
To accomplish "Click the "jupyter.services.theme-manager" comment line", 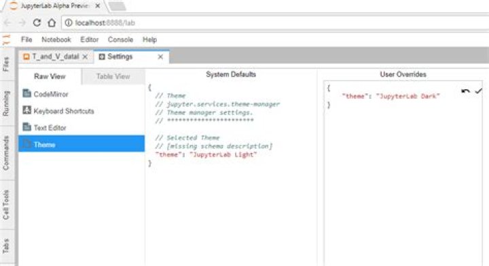I will point(217,104).
